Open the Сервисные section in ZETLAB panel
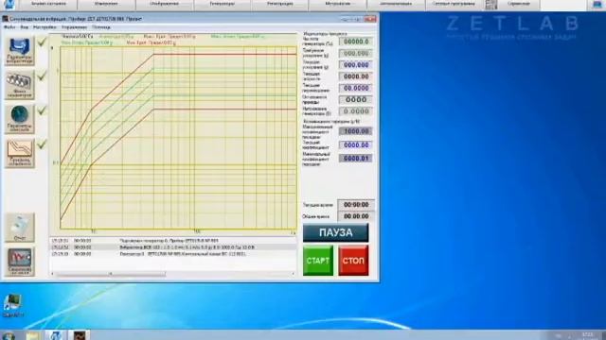 tap(519, 4)
